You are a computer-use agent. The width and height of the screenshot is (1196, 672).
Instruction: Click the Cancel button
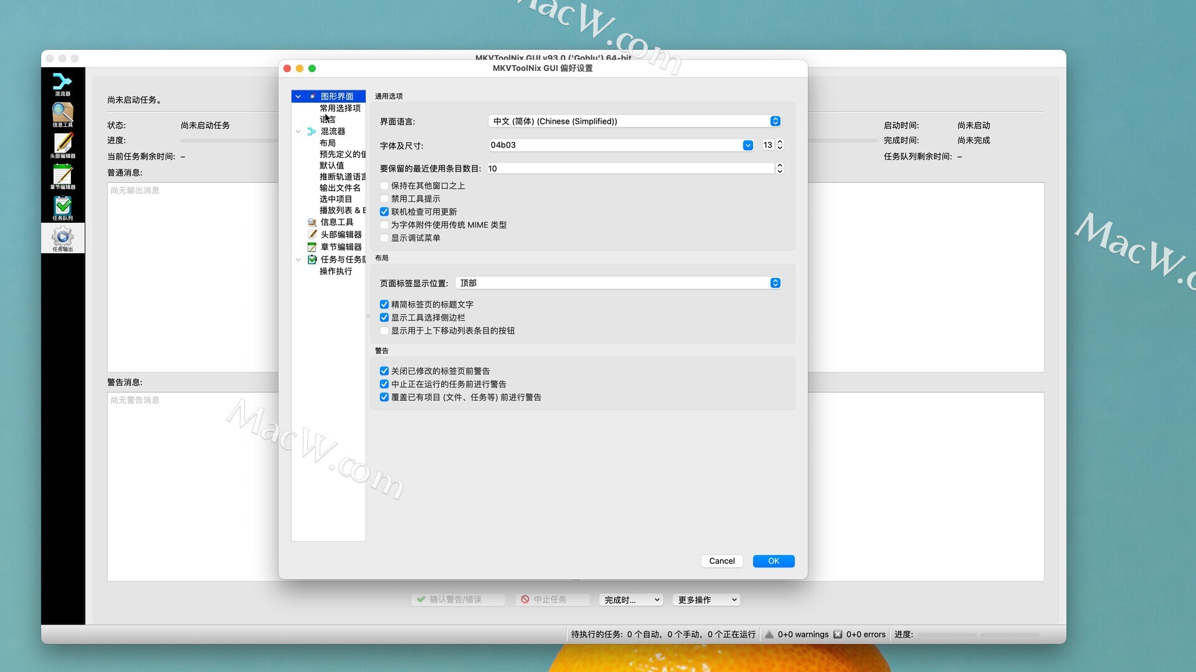pyautogui.click(x=722, y=561)
